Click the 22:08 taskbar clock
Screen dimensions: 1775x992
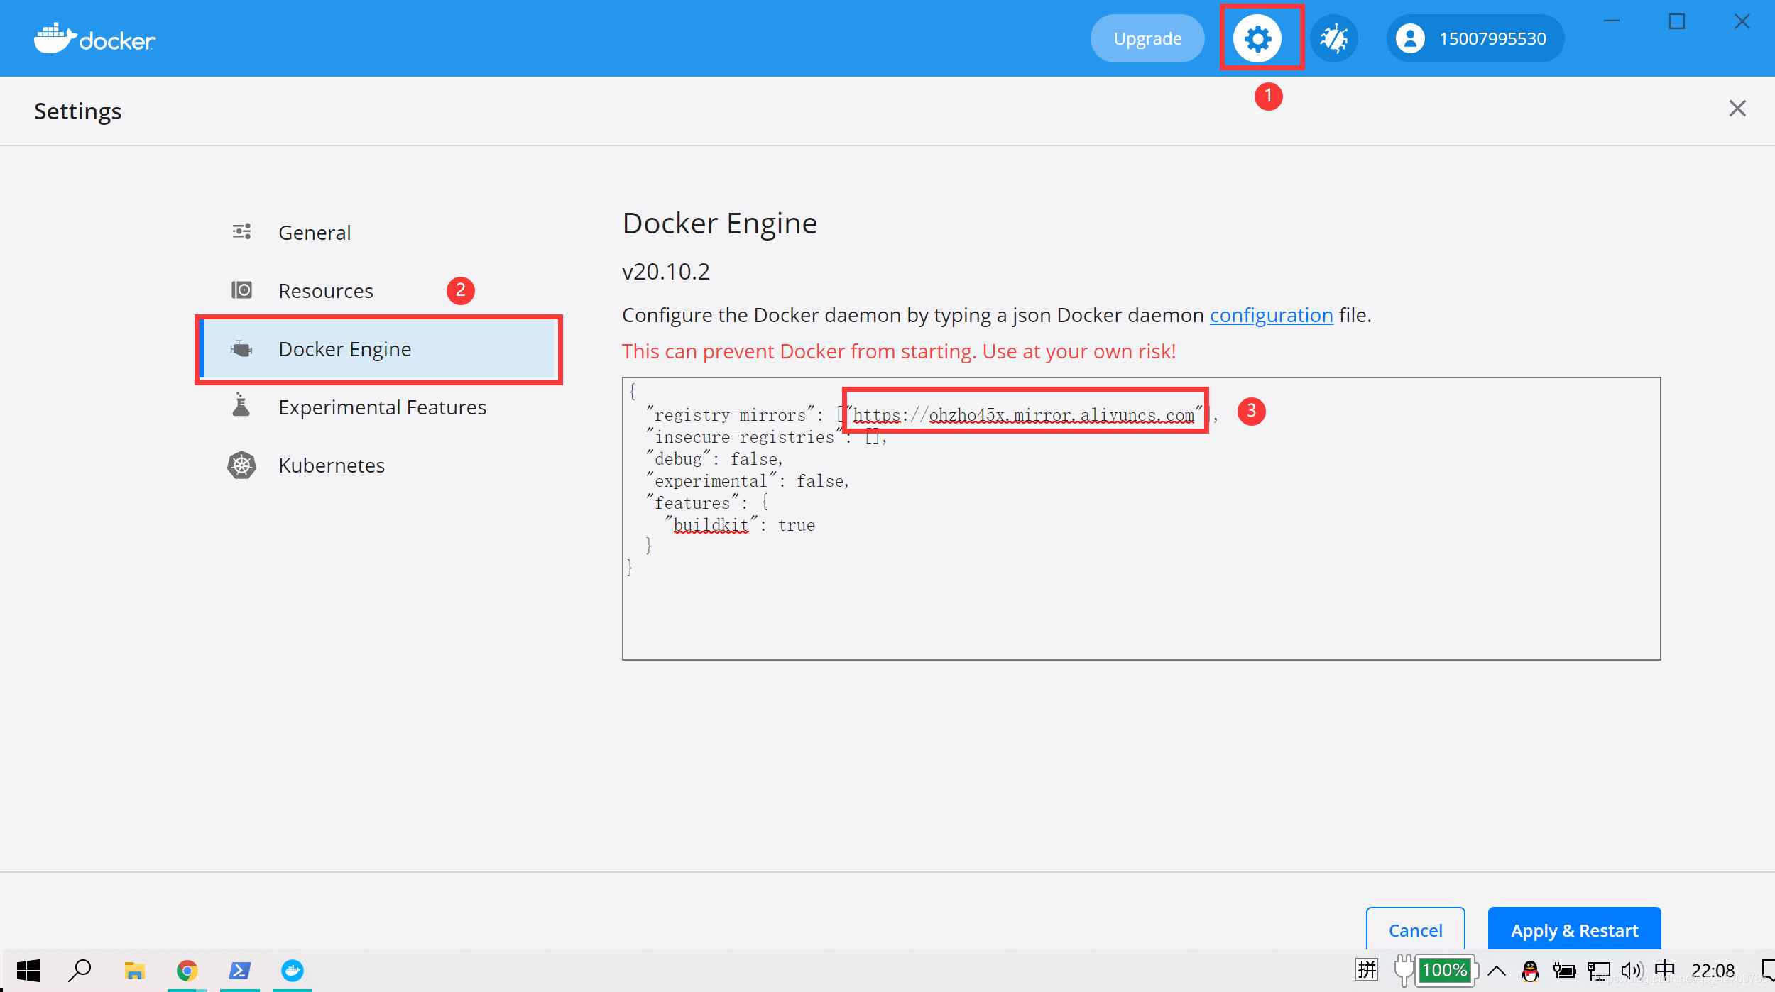tap(1713, 970)
